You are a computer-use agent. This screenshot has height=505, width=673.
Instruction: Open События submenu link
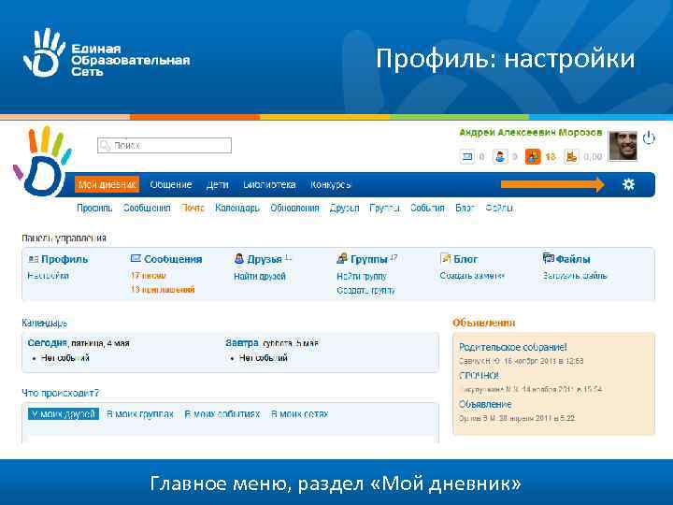click(427, 209)
